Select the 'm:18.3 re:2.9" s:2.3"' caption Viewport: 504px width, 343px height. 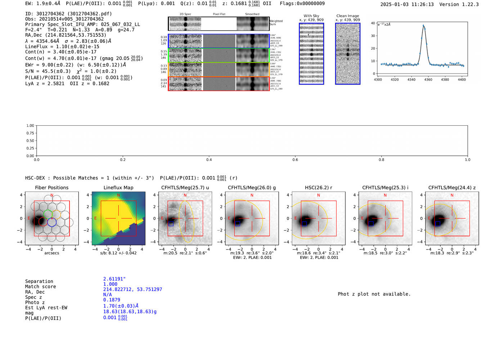click(x=452, y=253)
